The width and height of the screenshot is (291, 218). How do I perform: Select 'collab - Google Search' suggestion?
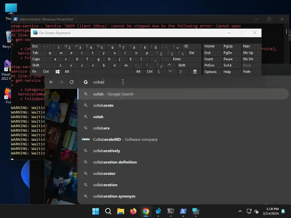click(183, 94)
